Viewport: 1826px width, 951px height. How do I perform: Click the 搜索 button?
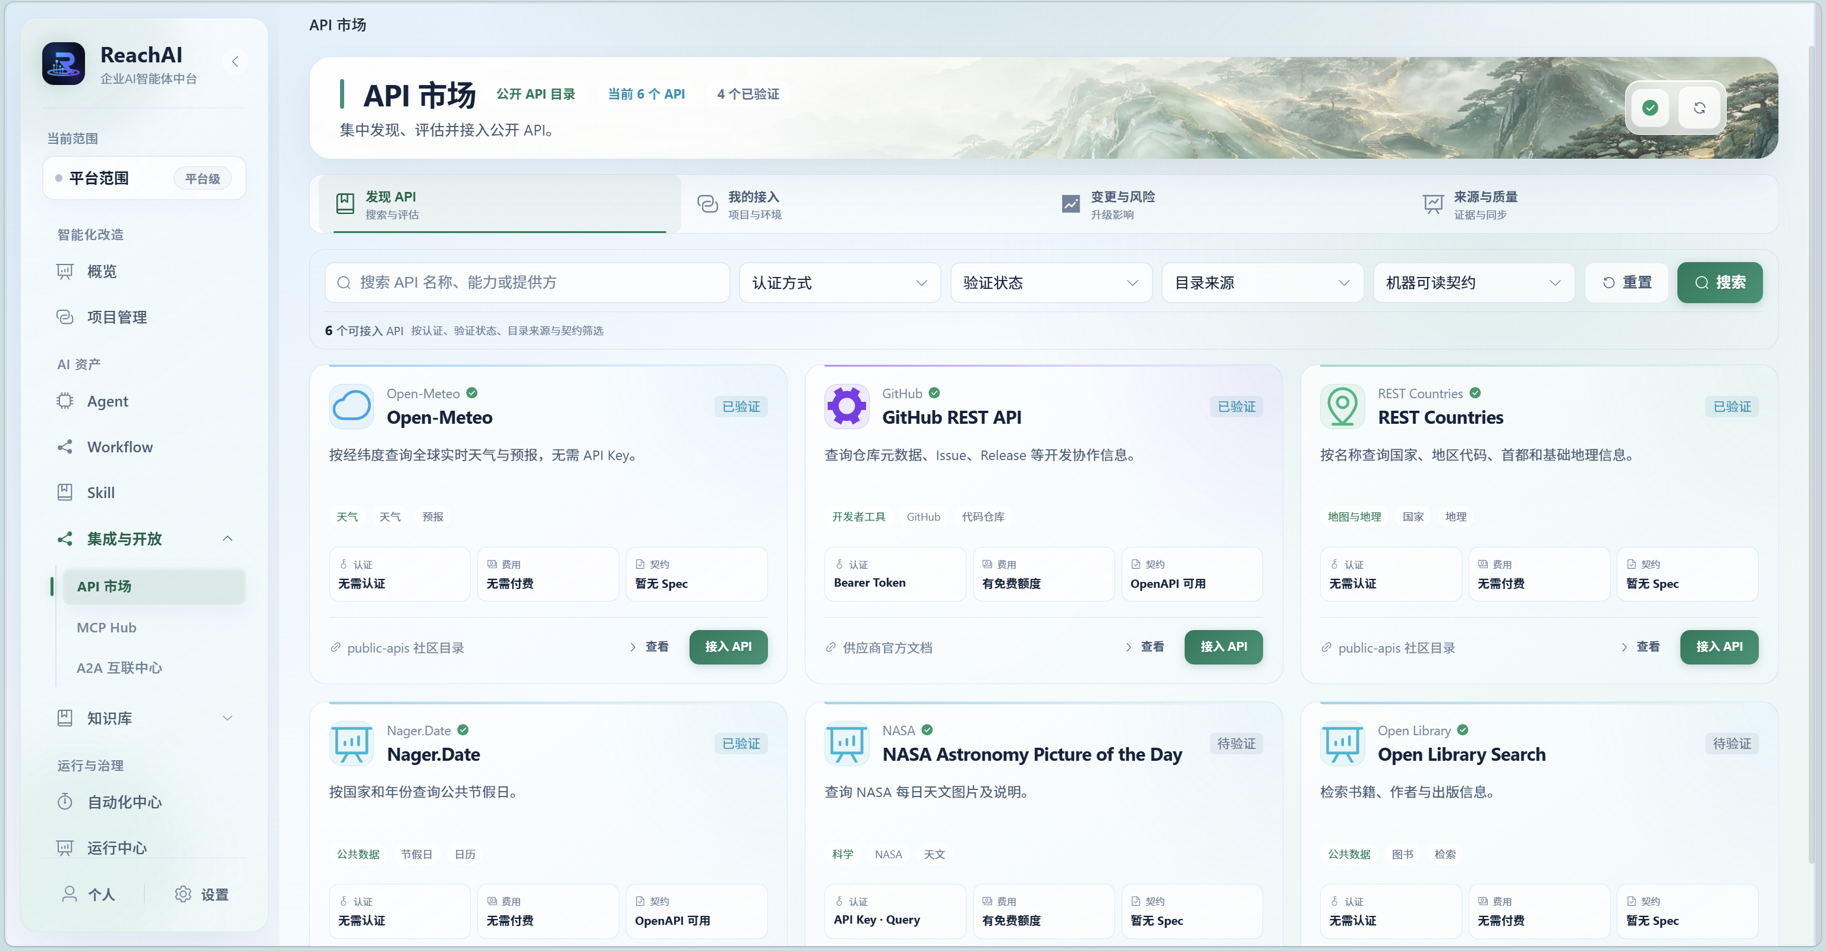(x=1720, y=283)
